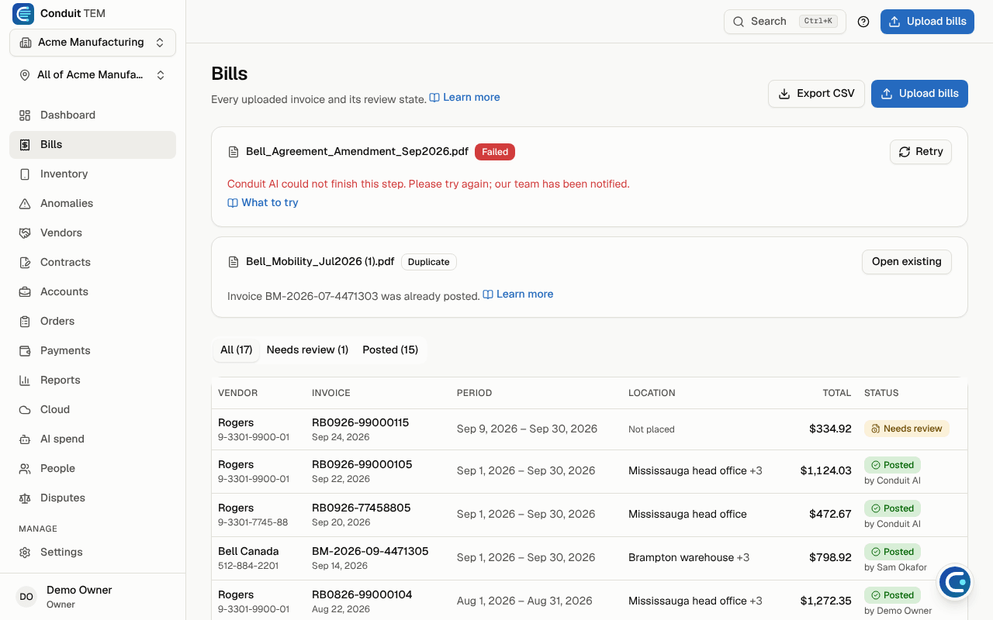Select the Orders icon

[x=25, y=321]
